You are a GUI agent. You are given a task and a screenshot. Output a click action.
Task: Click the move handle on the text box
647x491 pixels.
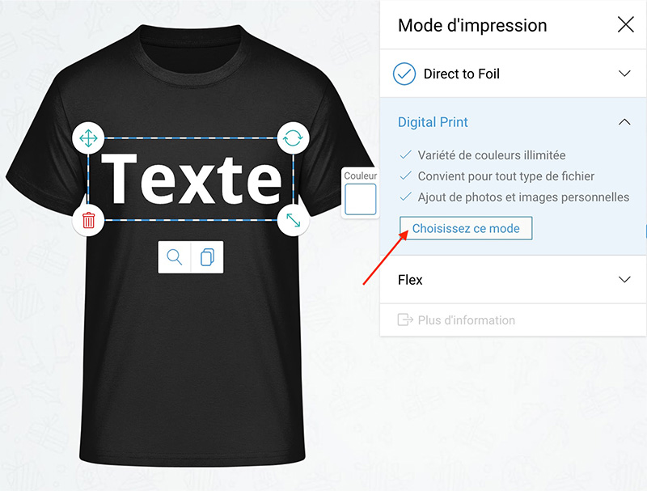[89, 138]
